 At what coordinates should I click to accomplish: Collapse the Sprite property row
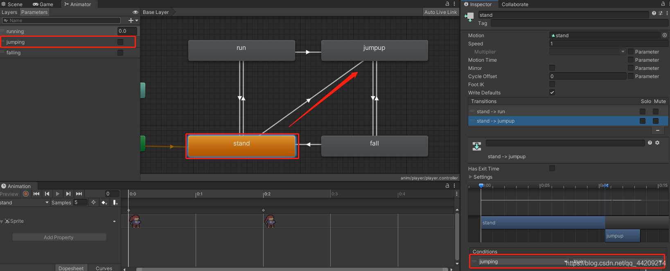click(2, 221)
